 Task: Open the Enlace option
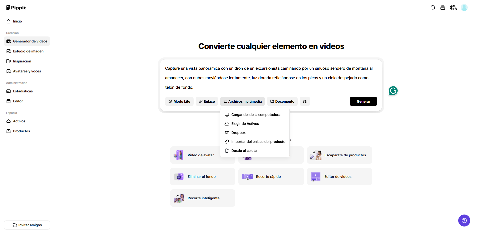tap(207, 101)
